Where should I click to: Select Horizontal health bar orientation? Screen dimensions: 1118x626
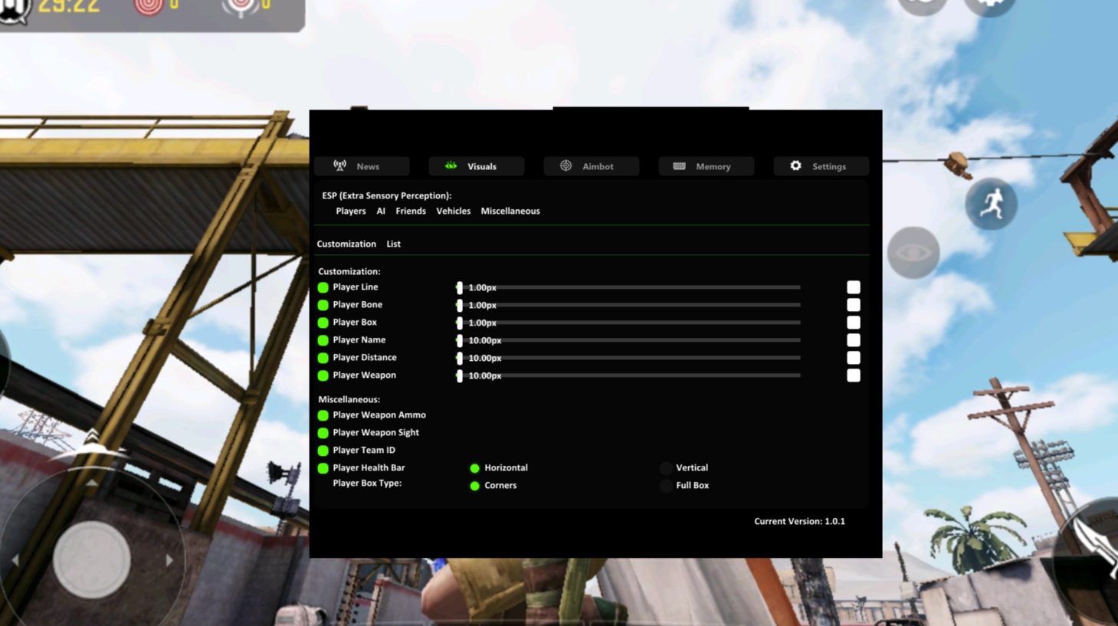(x=475, y=468)
